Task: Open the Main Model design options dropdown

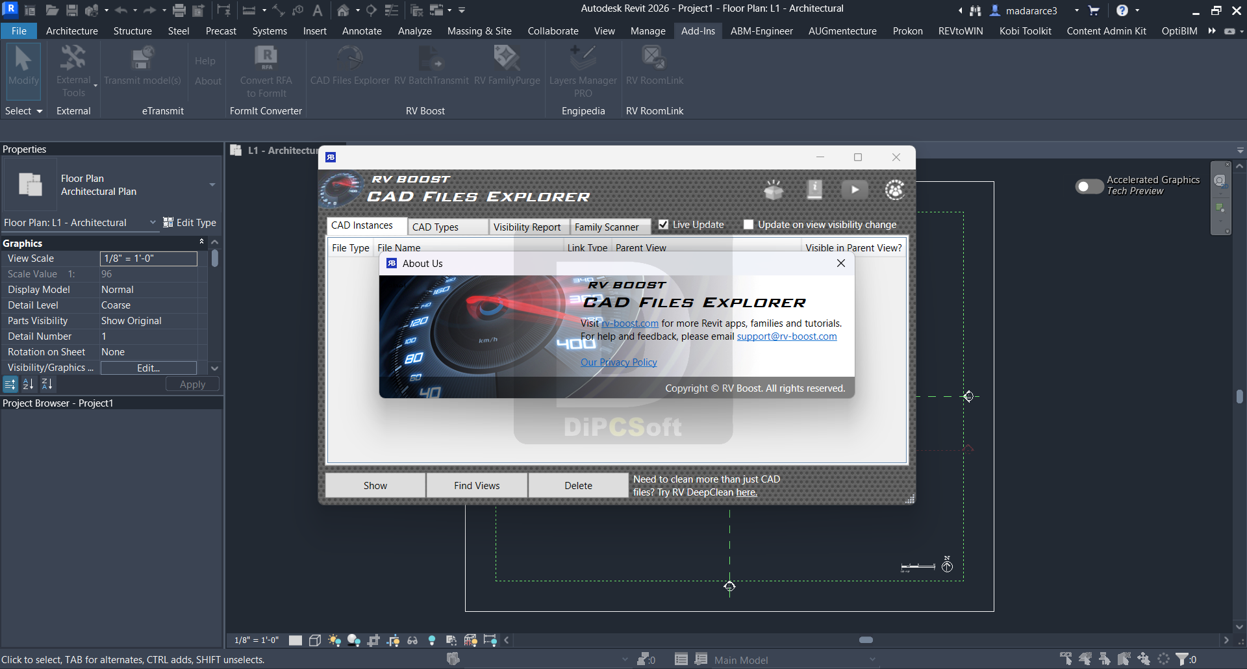Action: (872, 660)
